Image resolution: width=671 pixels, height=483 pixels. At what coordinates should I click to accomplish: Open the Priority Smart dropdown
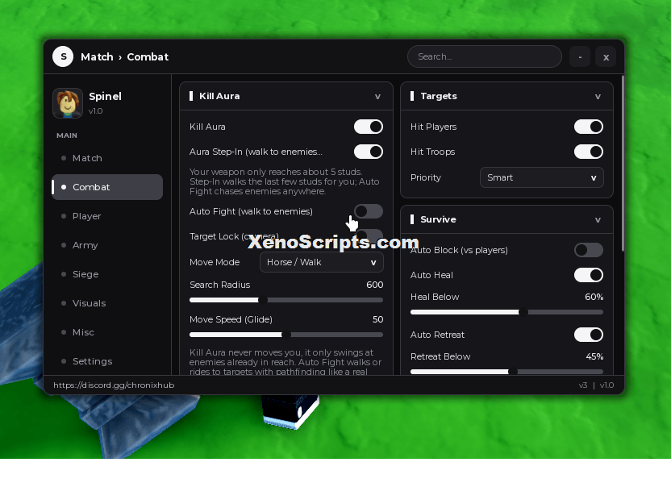click(542, 177)
